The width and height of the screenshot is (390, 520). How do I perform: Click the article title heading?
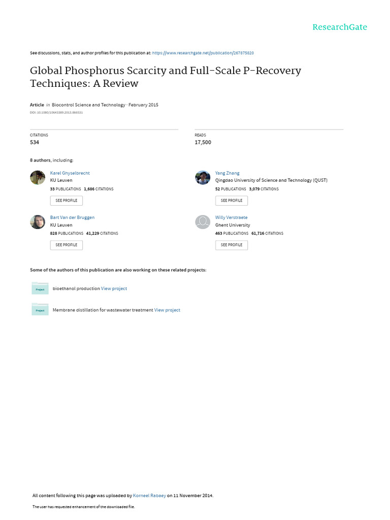click(x=166, y=77)
